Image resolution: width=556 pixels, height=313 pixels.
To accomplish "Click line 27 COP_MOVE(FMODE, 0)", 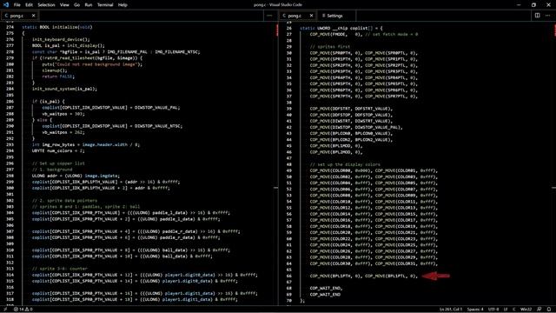I will tap(336, 35).
